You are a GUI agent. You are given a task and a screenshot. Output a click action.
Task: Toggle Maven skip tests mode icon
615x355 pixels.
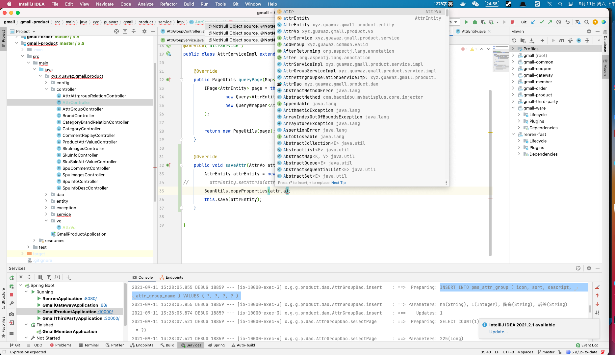click(x=570, y=40)
